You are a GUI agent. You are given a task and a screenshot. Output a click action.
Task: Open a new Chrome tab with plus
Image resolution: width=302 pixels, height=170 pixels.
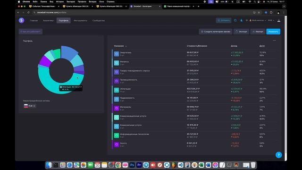click(x=198, y=6)
